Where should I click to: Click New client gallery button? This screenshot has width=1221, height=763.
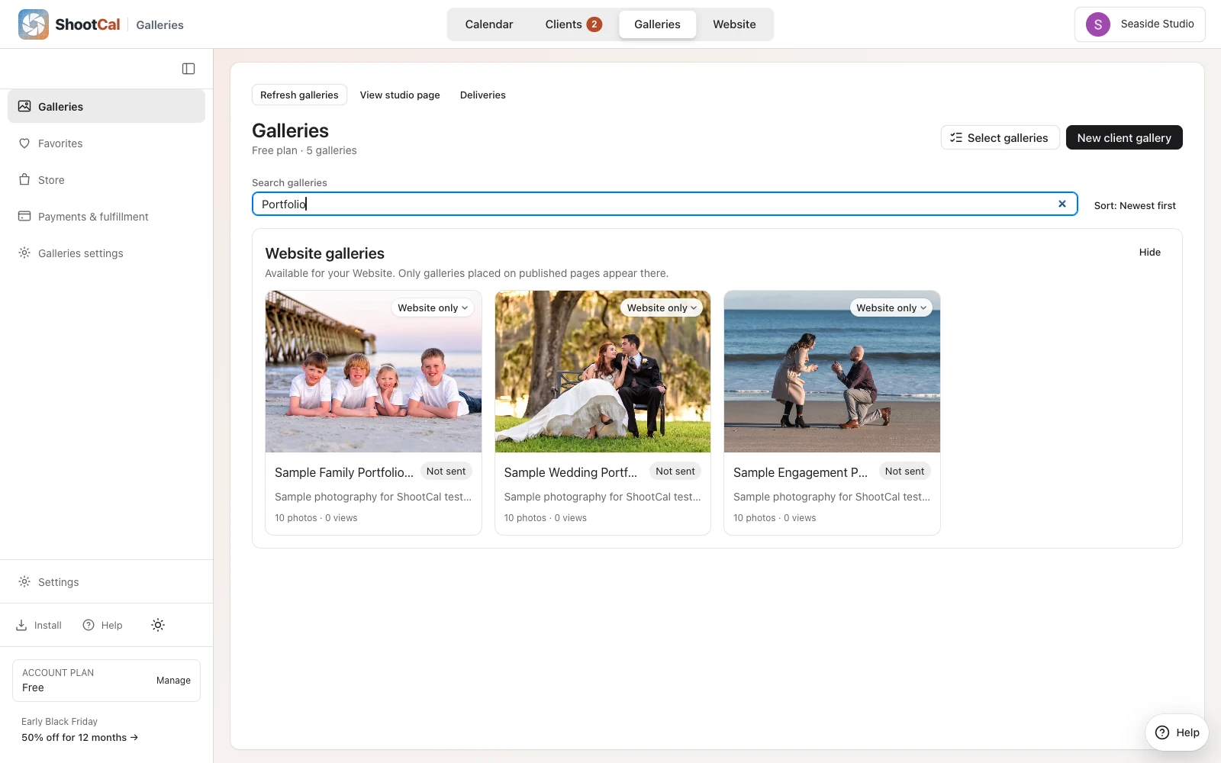pos(1124,137)
